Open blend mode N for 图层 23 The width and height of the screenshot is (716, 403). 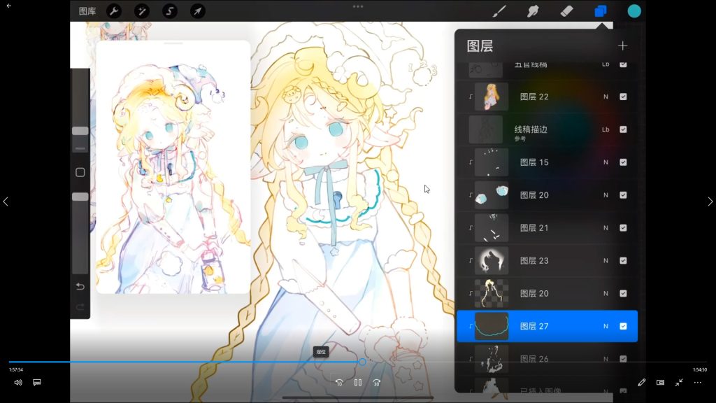[606, 261]
